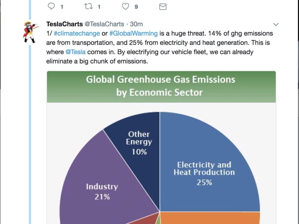Retweet using the retweet arrows icon
299x224 pixels.
[88, 7]
